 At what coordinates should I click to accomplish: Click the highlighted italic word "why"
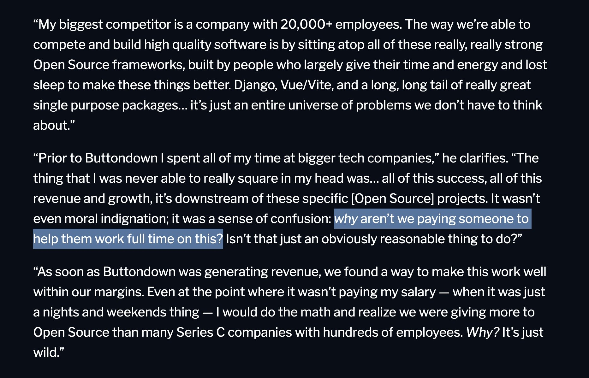click(346, 219)
